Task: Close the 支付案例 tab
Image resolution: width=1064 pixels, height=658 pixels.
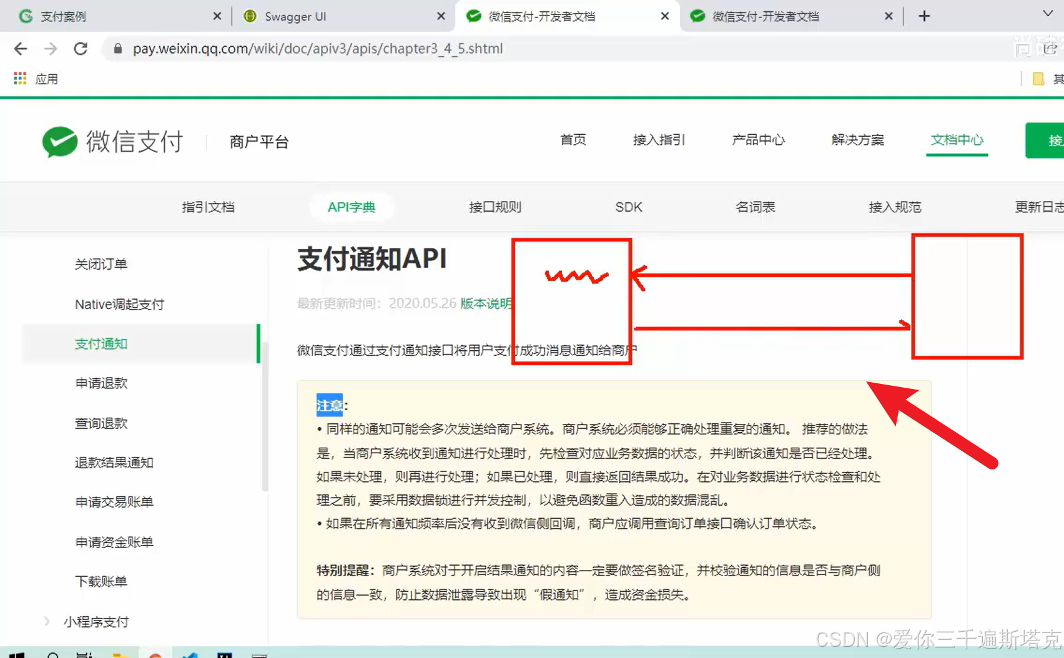Action: [x=217, y=16]
